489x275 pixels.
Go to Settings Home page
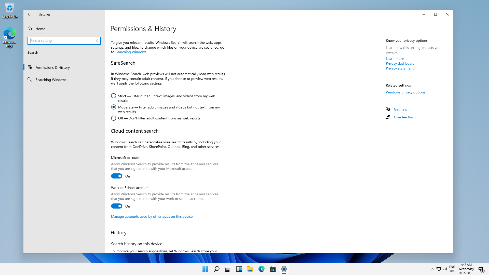click(40, 29)
